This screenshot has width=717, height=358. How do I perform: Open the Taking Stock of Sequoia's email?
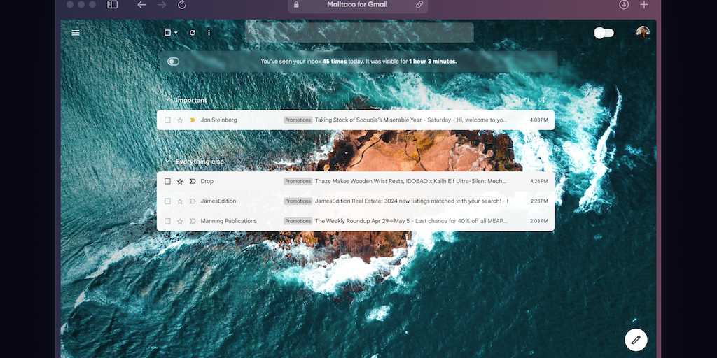click(x=356, y=120)
